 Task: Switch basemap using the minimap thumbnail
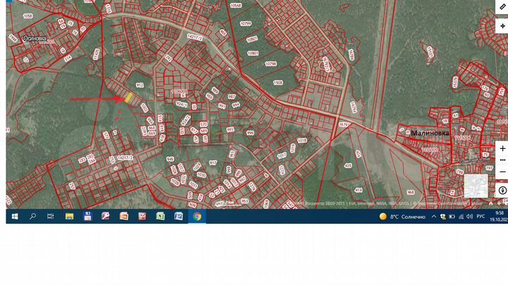pos(476,186)
